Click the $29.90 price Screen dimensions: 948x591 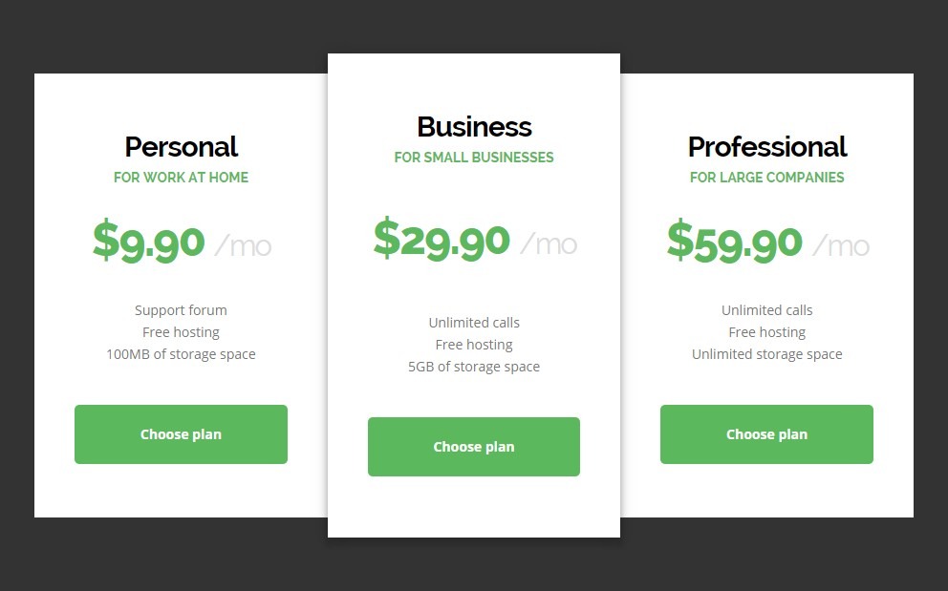442,240
